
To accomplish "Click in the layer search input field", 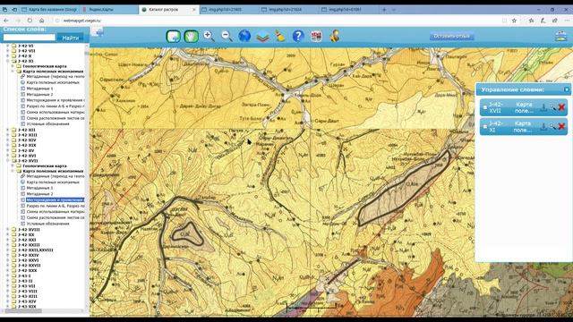I will (x=30, y=38).
